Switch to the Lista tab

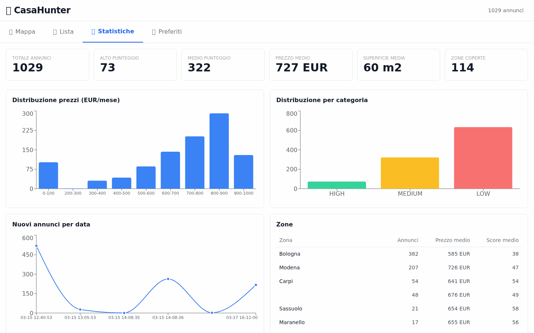63,32
